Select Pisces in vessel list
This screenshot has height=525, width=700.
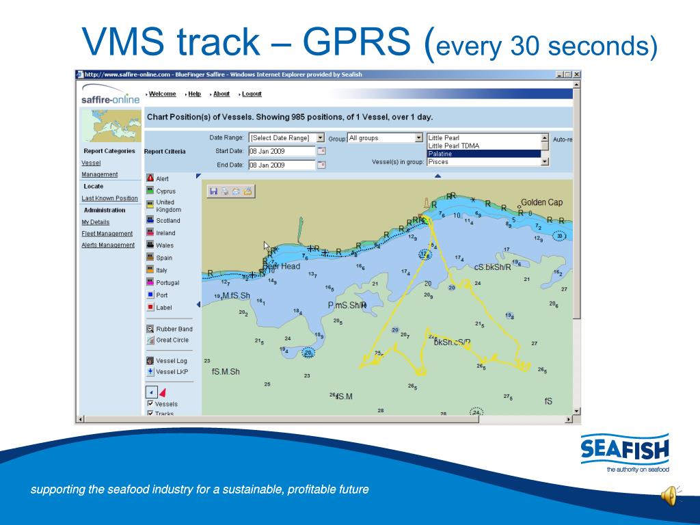[484, 162]
